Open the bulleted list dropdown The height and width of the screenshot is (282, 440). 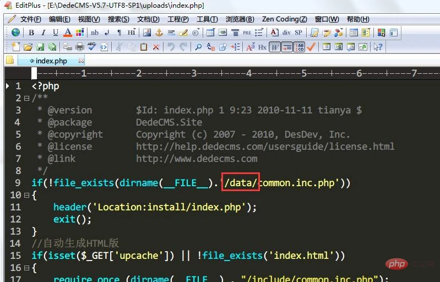pos(259,32)
